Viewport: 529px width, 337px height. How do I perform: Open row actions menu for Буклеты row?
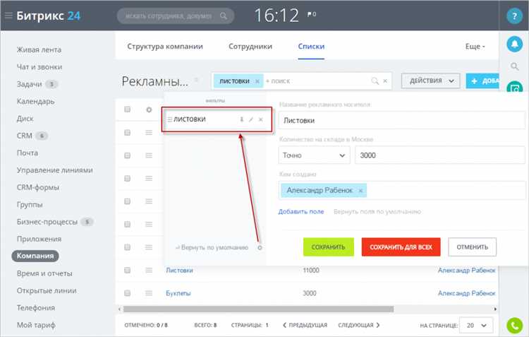pyautogui.click(x=149, y=293)
